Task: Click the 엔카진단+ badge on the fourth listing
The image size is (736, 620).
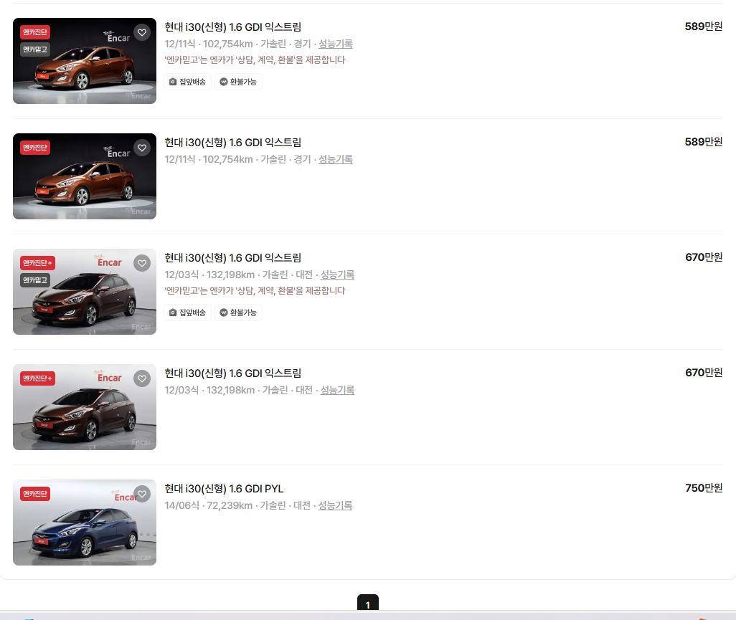Action: coord(37,378)
